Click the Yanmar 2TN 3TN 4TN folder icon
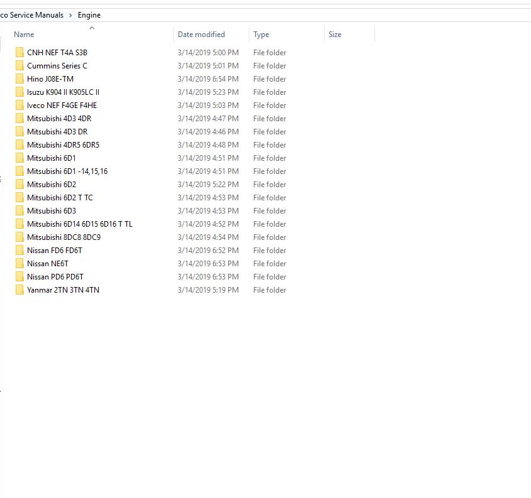This screenshot has height=498, width=531. click(19, 290)
